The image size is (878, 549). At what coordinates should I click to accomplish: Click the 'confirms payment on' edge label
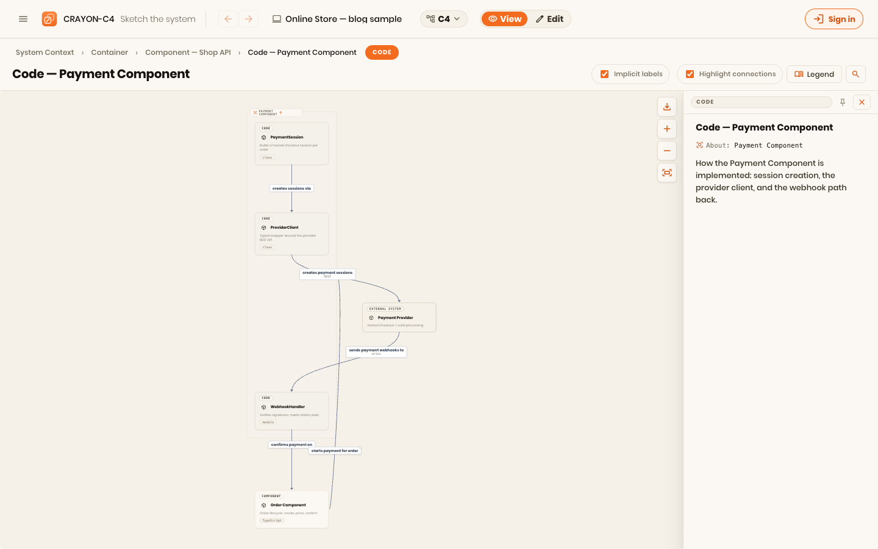pos(291,445)
